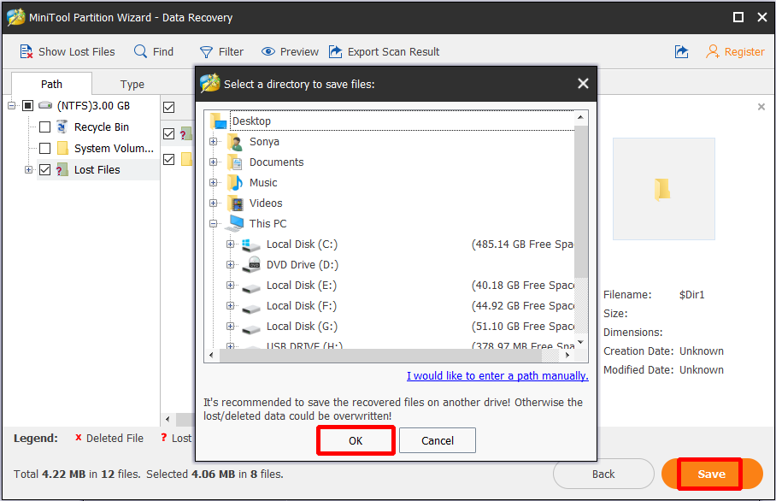The width and height of the screenshot is (776, 501).
Task: Click the Preview eye icon
Action: (x=268, y=51)
